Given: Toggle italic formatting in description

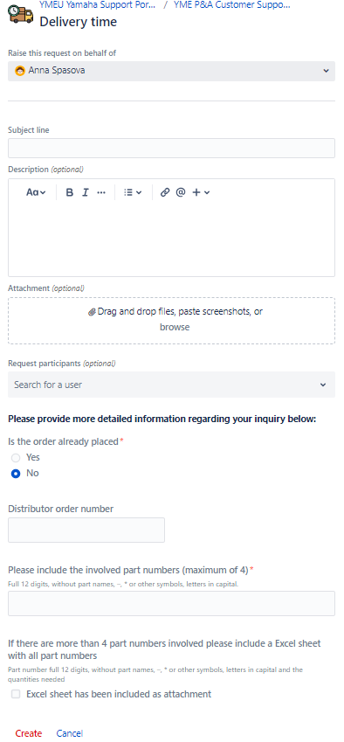Looking at the screenshot, I should pyautogui.click(x=85, y=192).
